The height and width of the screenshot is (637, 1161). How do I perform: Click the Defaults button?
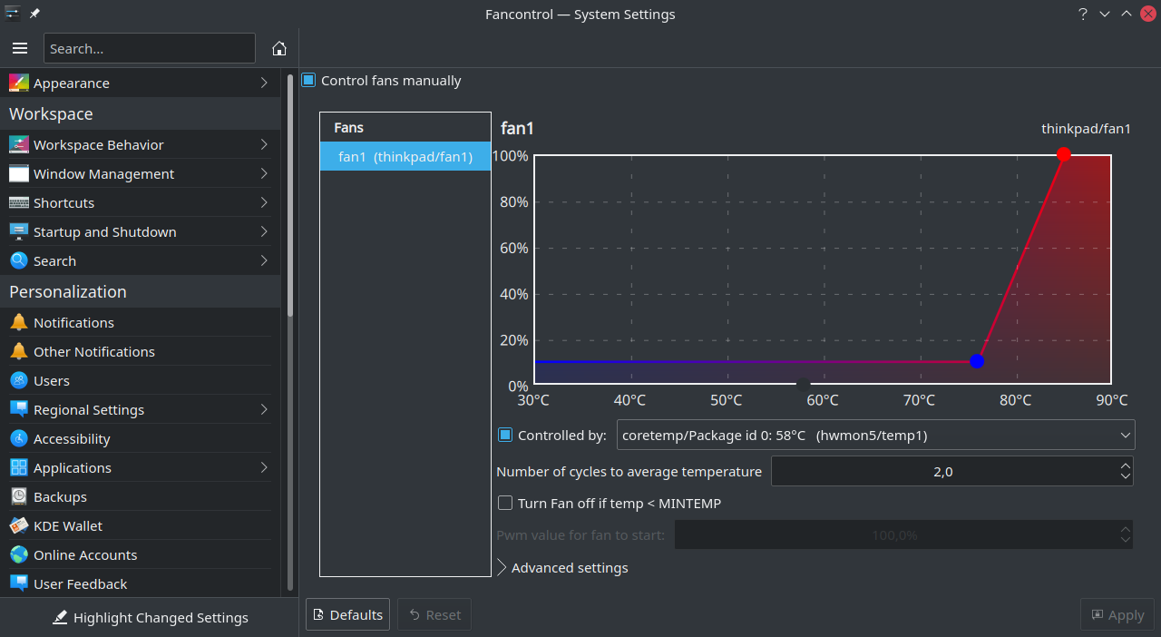(347, 614)
